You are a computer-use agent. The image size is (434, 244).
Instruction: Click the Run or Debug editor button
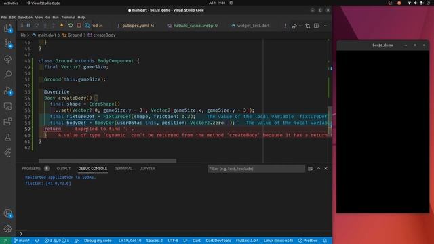pyautogui.click(x=294, y=26)
